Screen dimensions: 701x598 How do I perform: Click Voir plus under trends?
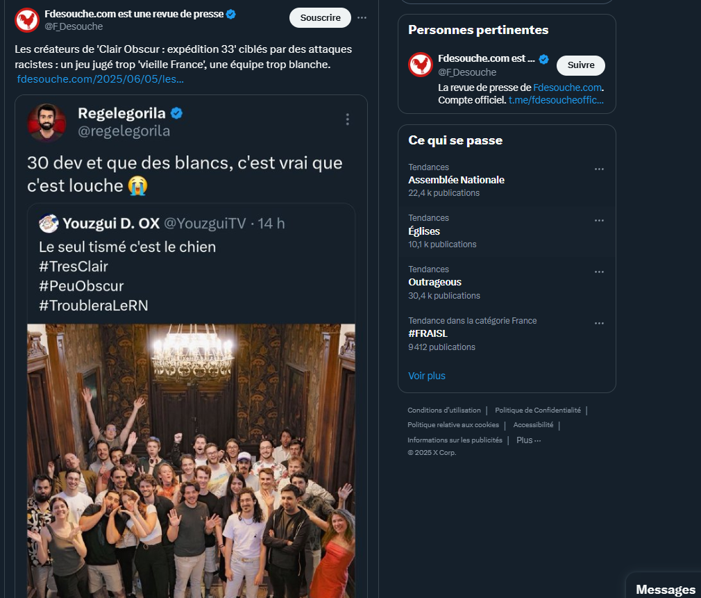click(427, 376)
